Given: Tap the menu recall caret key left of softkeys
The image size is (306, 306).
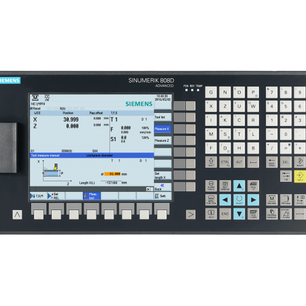Looking at the screenshot, I should (17, 215).
